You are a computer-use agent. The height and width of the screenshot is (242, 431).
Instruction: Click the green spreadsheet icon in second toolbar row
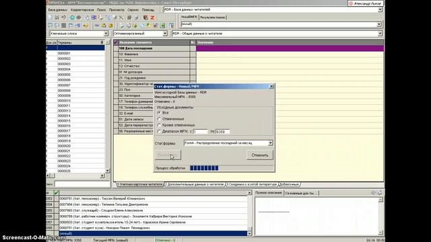pyautogui.click(x=162, y=26)
